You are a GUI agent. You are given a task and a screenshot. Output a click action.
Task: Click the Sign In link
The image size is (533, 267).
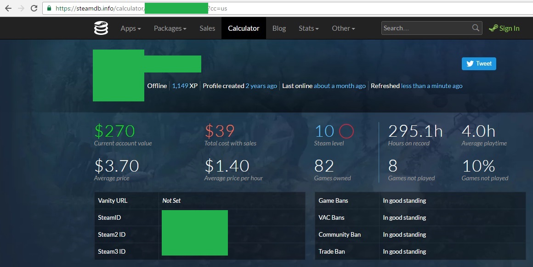505,28
